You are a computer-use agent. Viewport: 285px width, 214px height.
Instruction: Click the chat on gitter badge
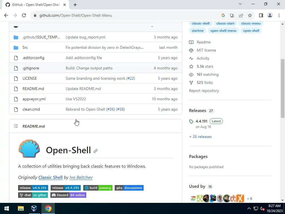point(33,195)
